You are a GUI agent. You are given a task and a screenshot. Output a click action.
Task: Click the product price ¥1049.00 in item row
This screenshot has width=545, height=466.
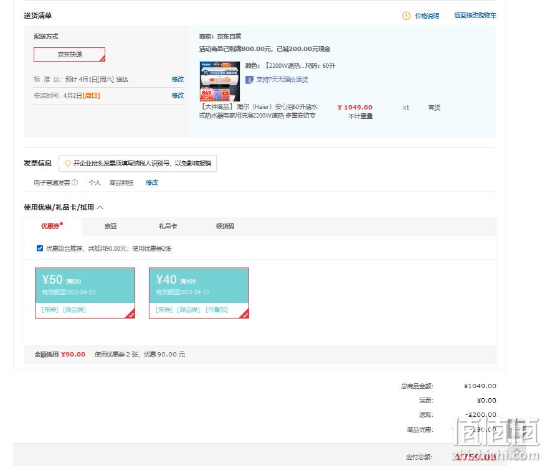click(x=355, y=107)
